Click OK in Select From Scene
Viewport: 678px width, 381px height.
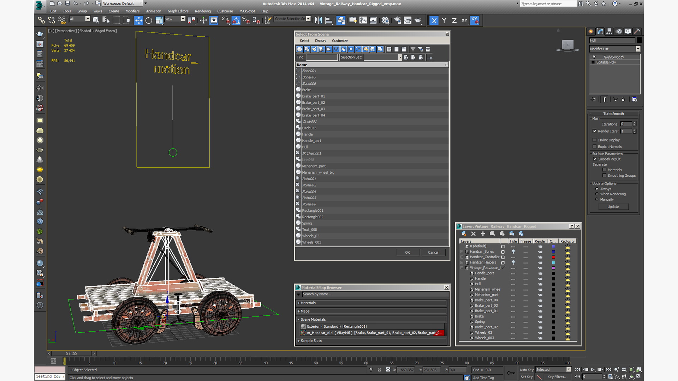coord(408,253)
